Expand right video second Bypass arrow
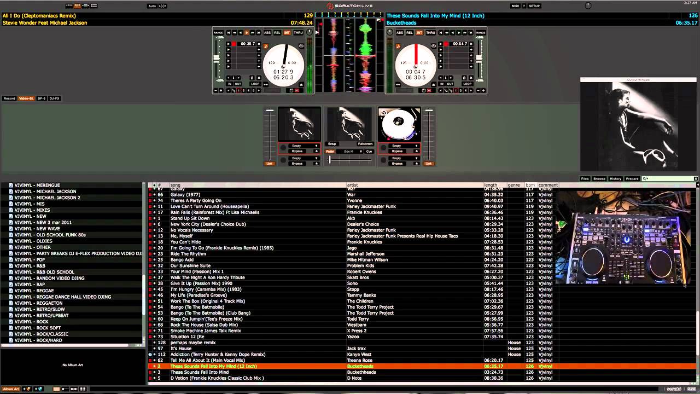The height and width of the screenshot is (394, 700). [417, 164]
